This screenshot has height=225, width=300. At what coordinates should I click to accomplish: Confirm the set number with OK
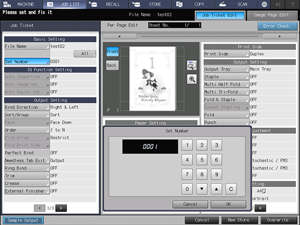point(229,204)
